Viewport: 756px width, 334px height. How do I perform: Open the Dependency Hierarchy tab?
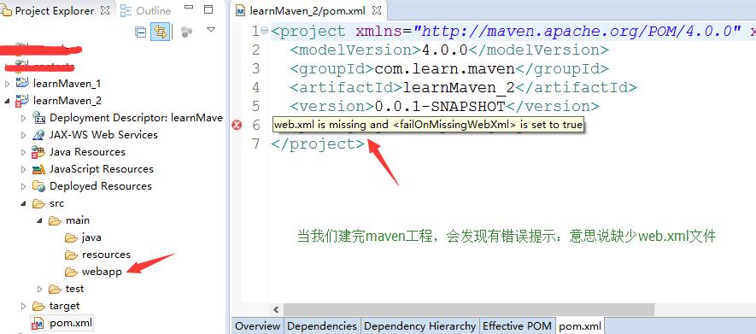click(419, 325)
